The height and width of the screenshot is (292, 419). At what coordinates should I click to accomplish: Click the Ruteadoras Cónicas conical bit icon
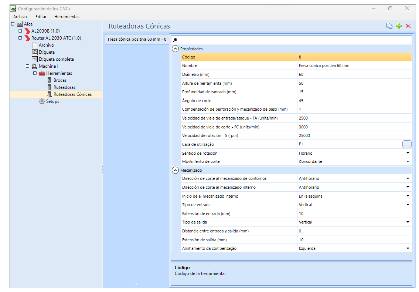click(49, 94)
